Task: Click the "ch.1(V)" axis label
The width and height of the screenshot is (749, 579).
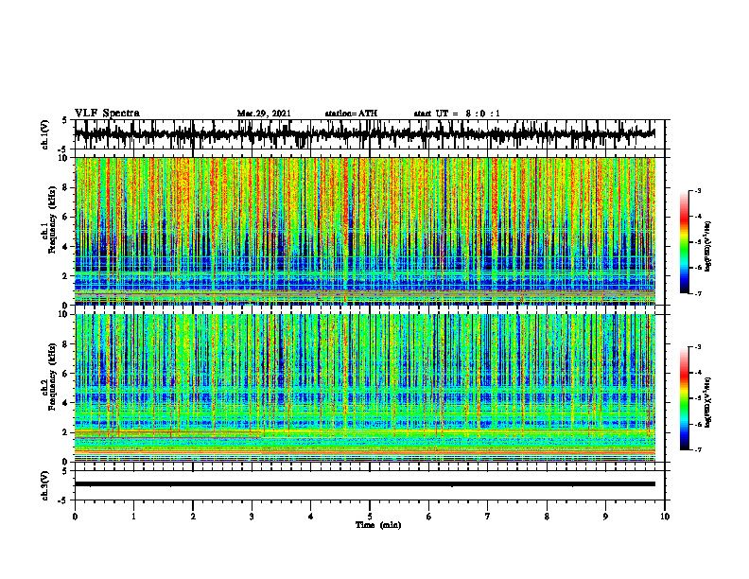Action: point(45,134)
